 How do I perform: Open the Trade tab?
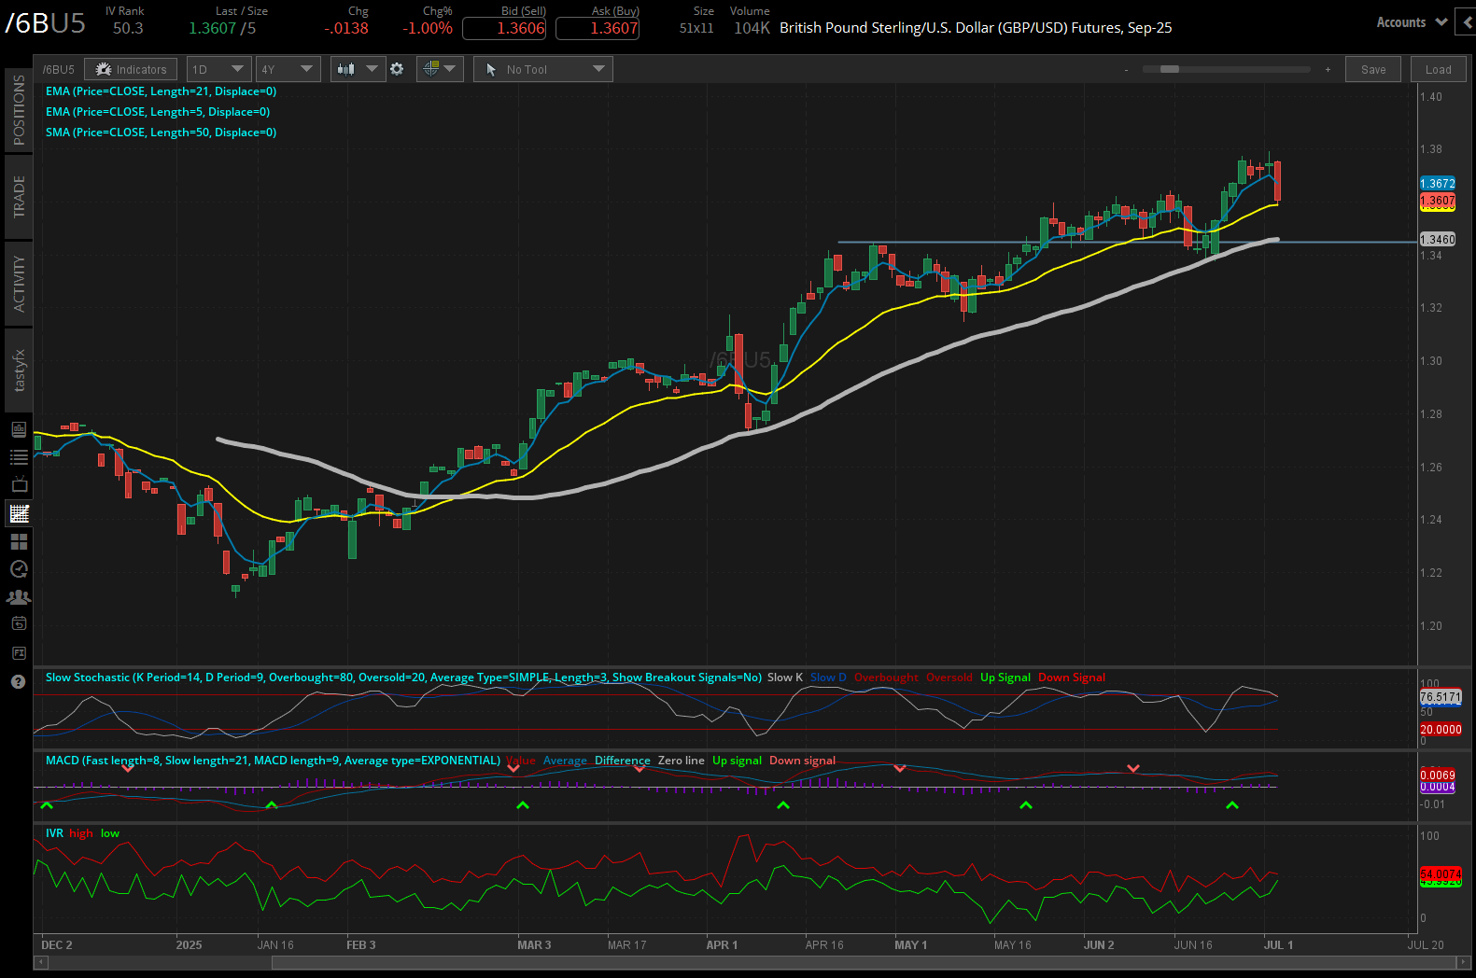coord(19,197)
